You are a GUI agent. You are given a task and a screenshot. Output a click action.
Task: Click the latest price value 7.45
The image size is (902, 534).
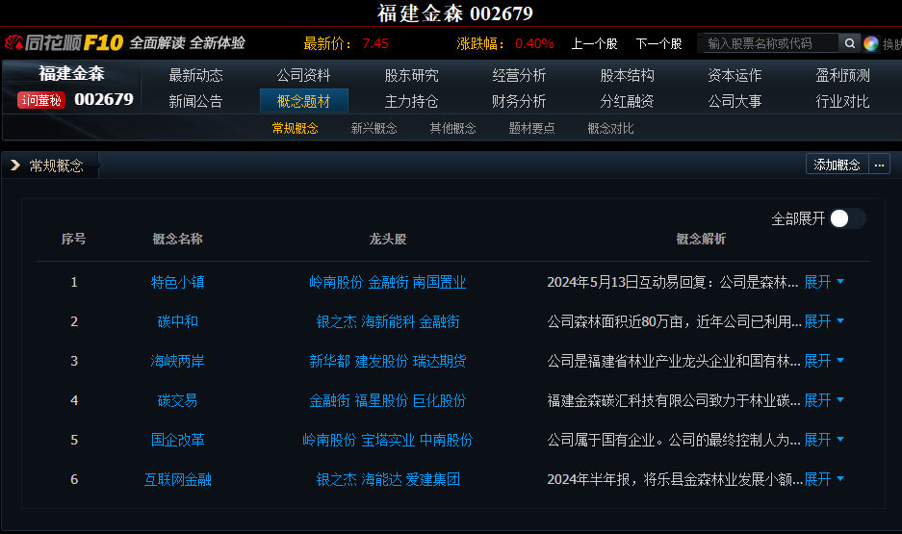point(375,43)
